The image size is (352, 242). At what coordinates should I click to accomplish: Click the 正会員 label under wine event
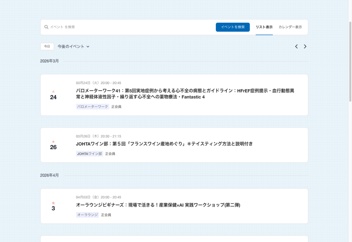(110, 154)
